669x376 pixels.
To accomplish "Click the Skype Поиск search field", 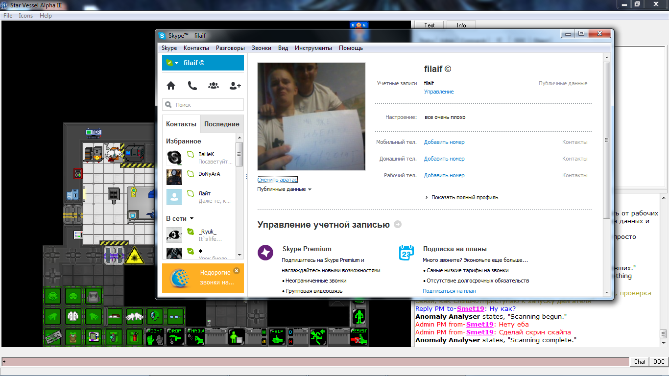I will click(x=203, y=104).
